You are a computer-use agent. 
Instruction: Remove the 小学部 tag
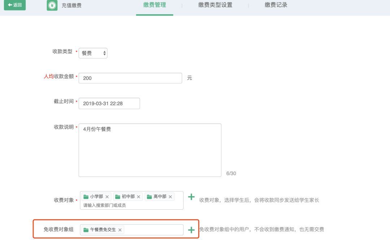(x=107, y=197)
